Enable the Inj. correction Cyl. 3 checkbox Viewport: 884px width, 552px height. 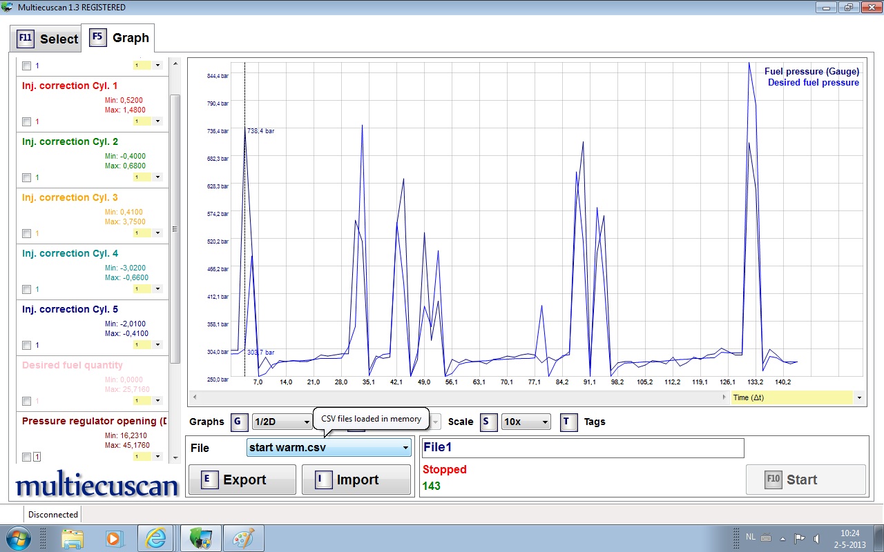pyautogui.click(x=26, y=233)
